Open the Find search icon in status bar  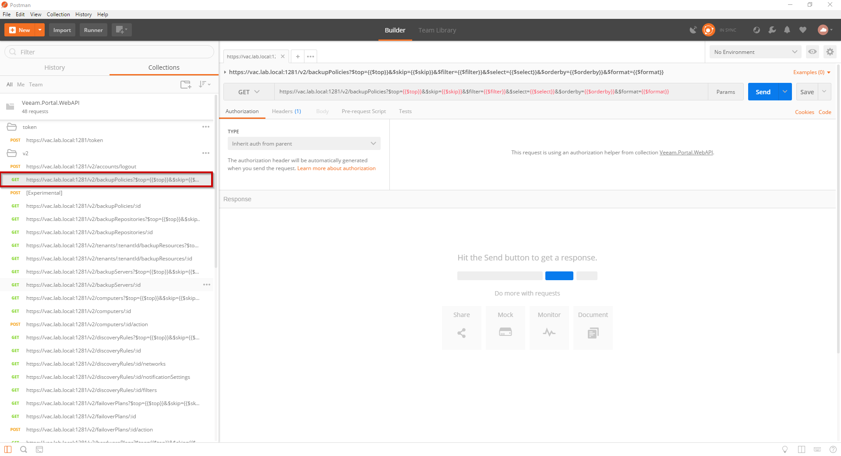point(24,449)
